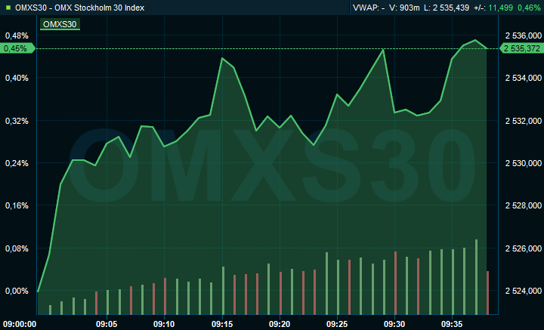The height and width of the screenshot is (330, 544).
Task: Click the 09:20 time label
Action: [x=280, y=324]
